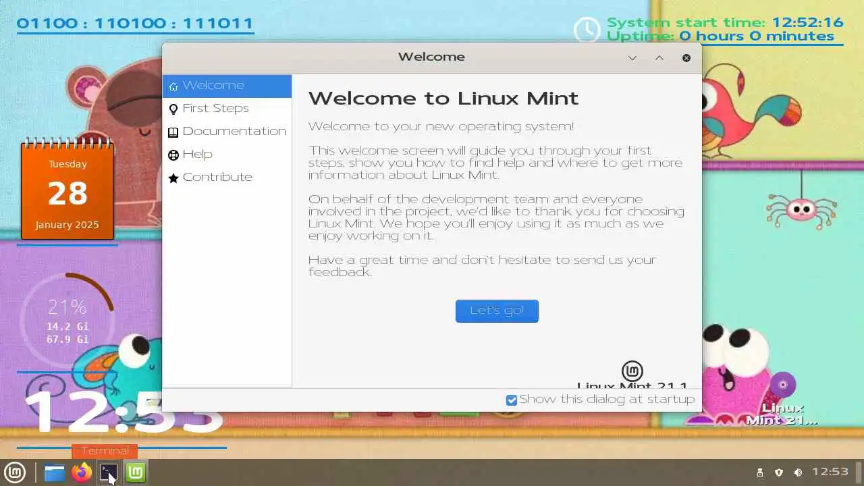Click the Welcome window's taskbar icon
This screenshot has width=864, height=486.
(136, 473)
